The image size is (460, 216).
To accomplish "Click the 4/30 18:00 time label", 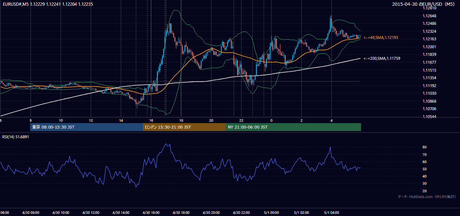I will pos(181,213).
